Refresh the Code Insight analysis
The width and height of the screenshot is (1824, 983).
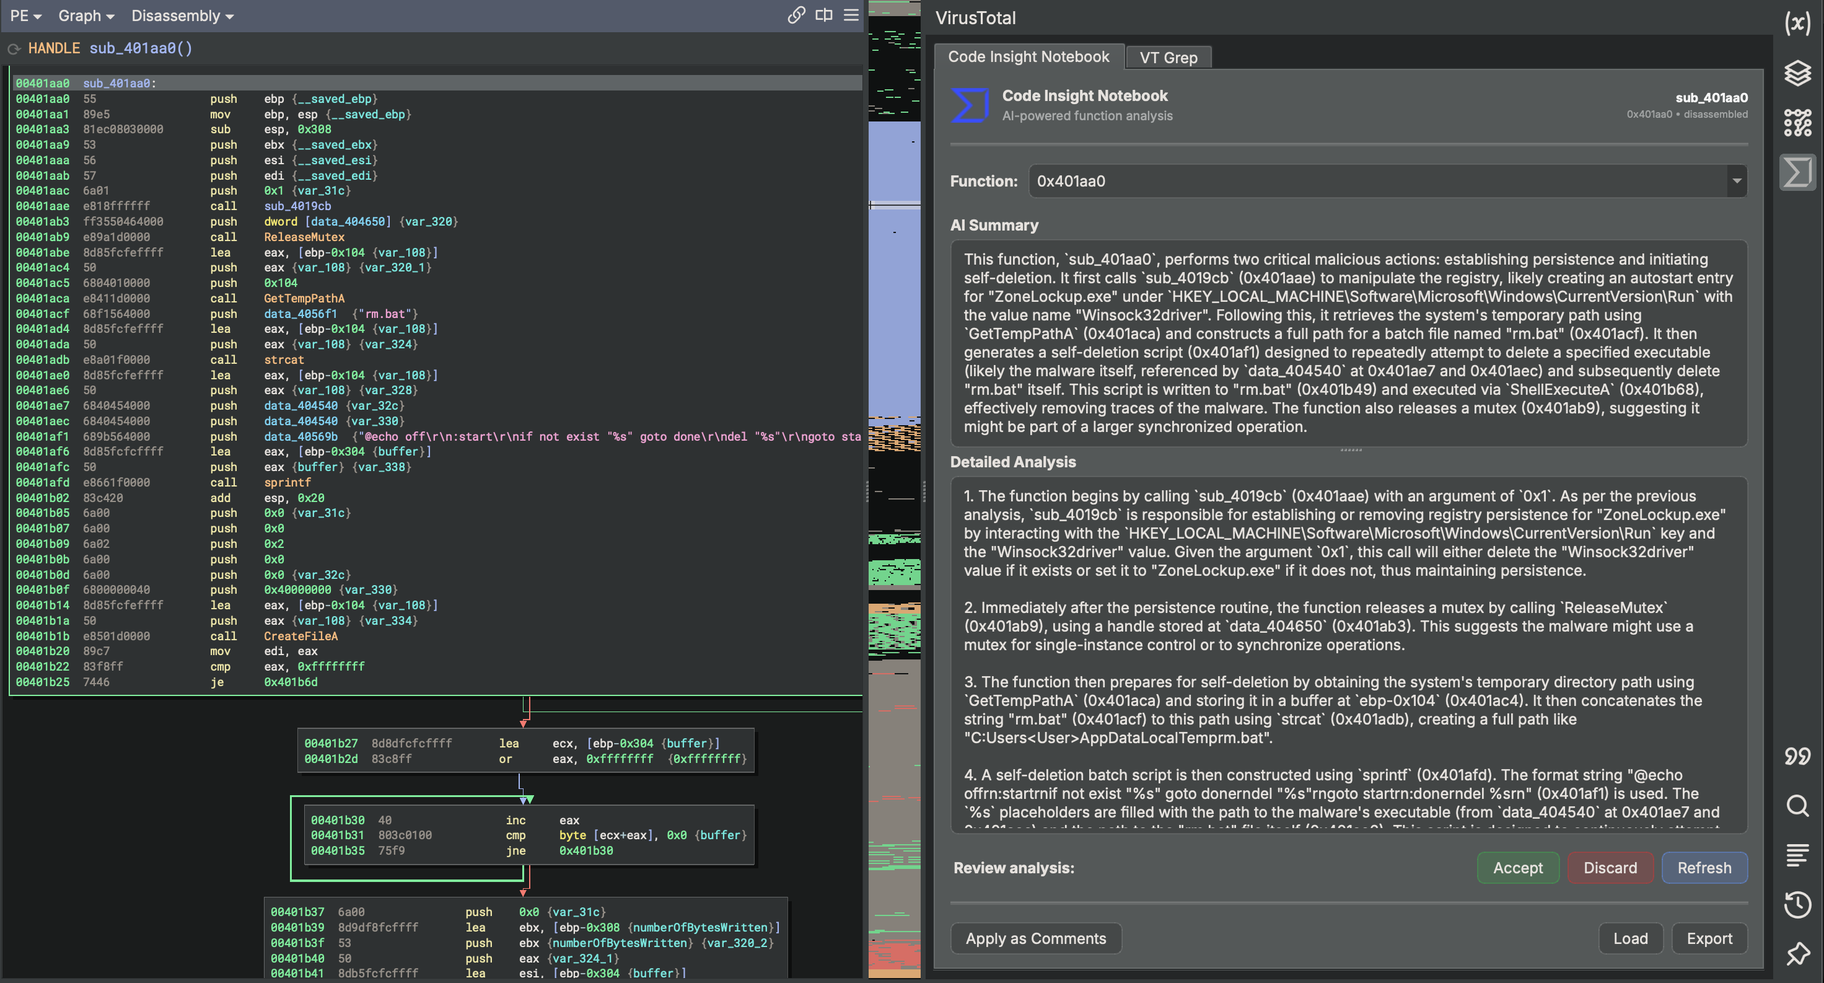pos(1704,868)
